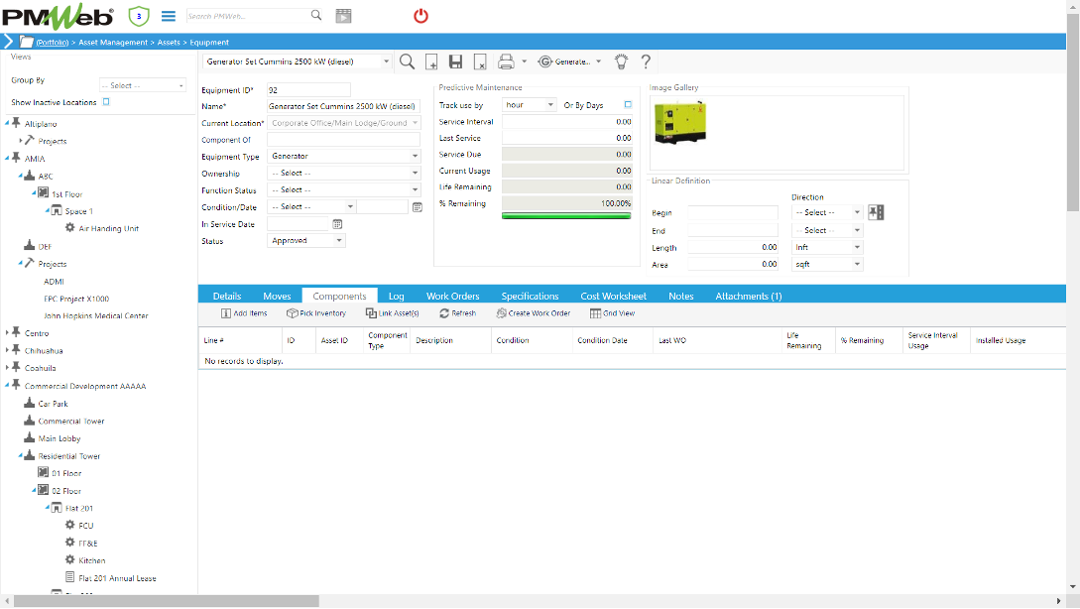Screen dimensions: 1080x609
Task: Open the In Service Date calendar picker
Action: [337, 224]
